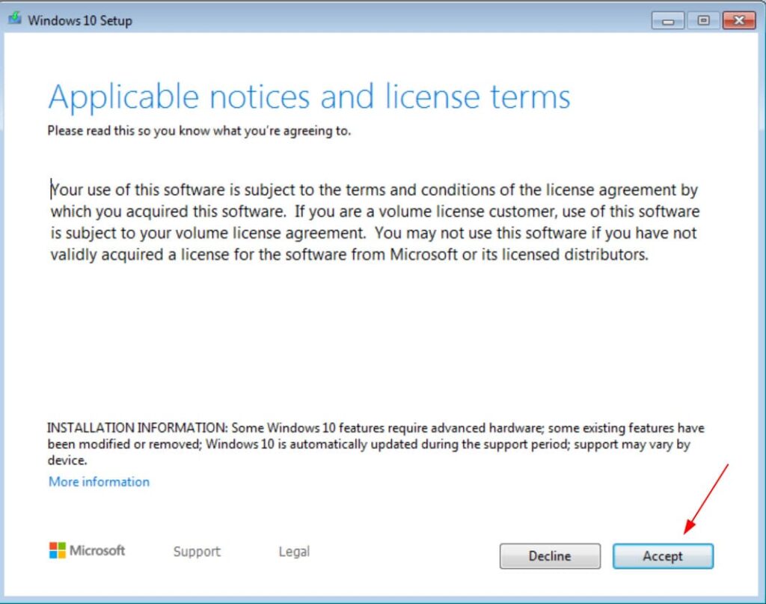This screenshot has width=766, height=604.
Task: Open the Support link in footer
Action: 197,552
